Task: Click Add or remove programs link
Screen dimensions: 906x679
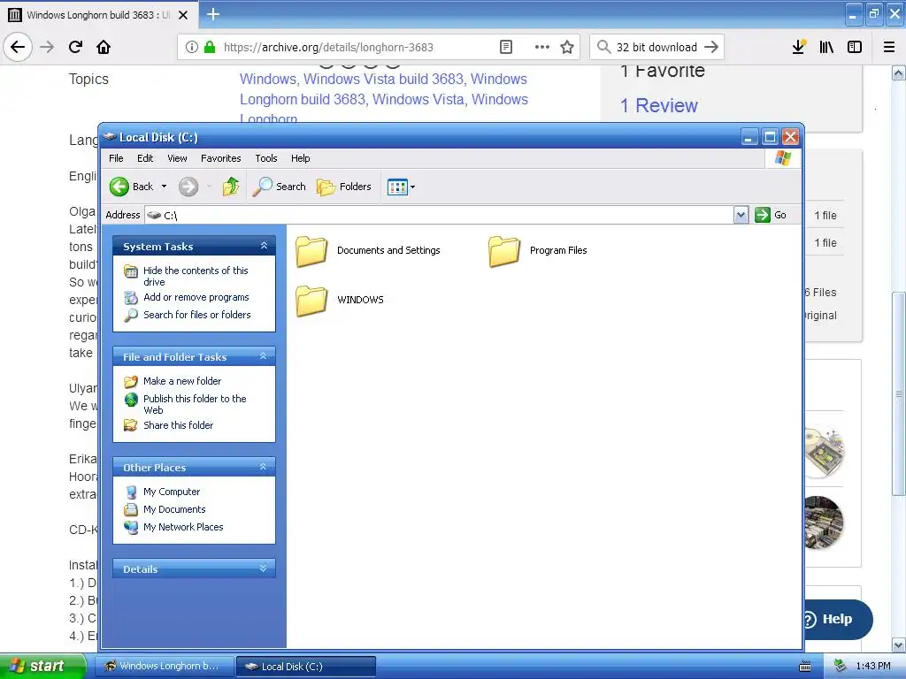Action: click(x=196, y=297)
